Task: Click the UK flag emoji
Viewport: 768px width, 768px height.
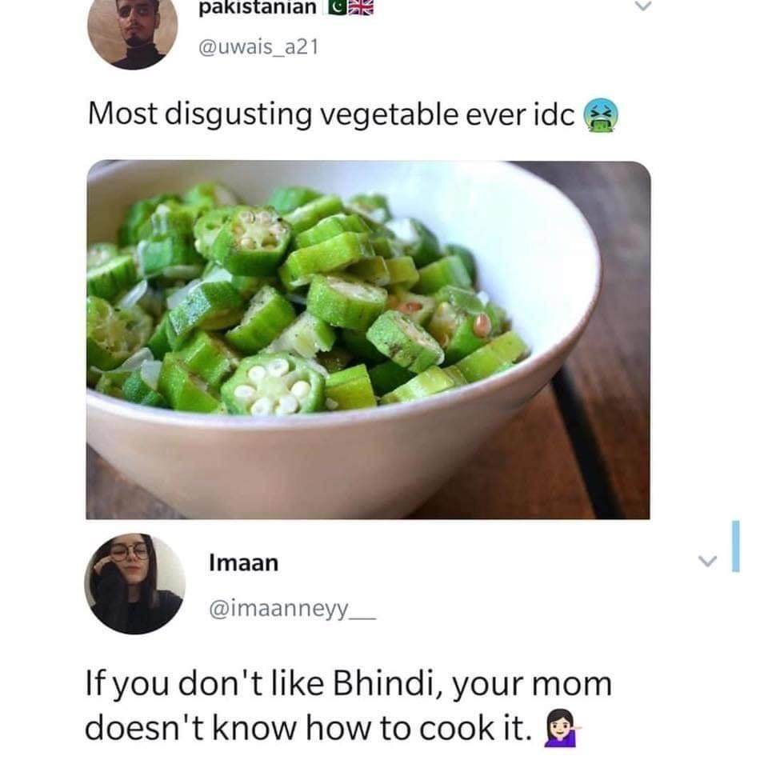Action: tap(361, 7)
